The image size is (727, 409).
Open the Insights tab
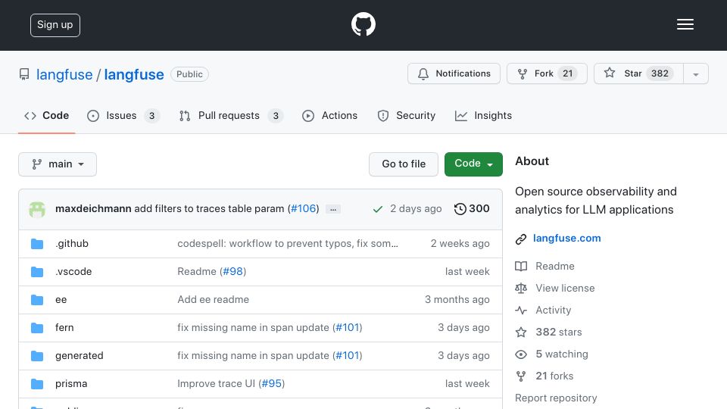(484, 115)
